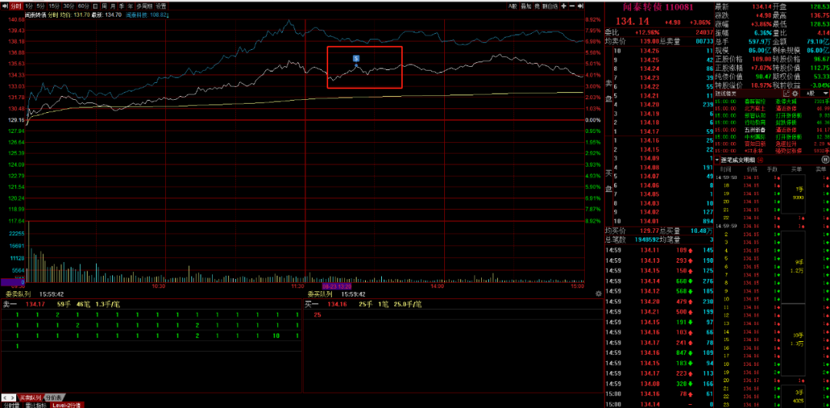The width and height of the screenshot is (830, 408).
Task: Click sell level 10 price 134.26
Action: (649, 51)
